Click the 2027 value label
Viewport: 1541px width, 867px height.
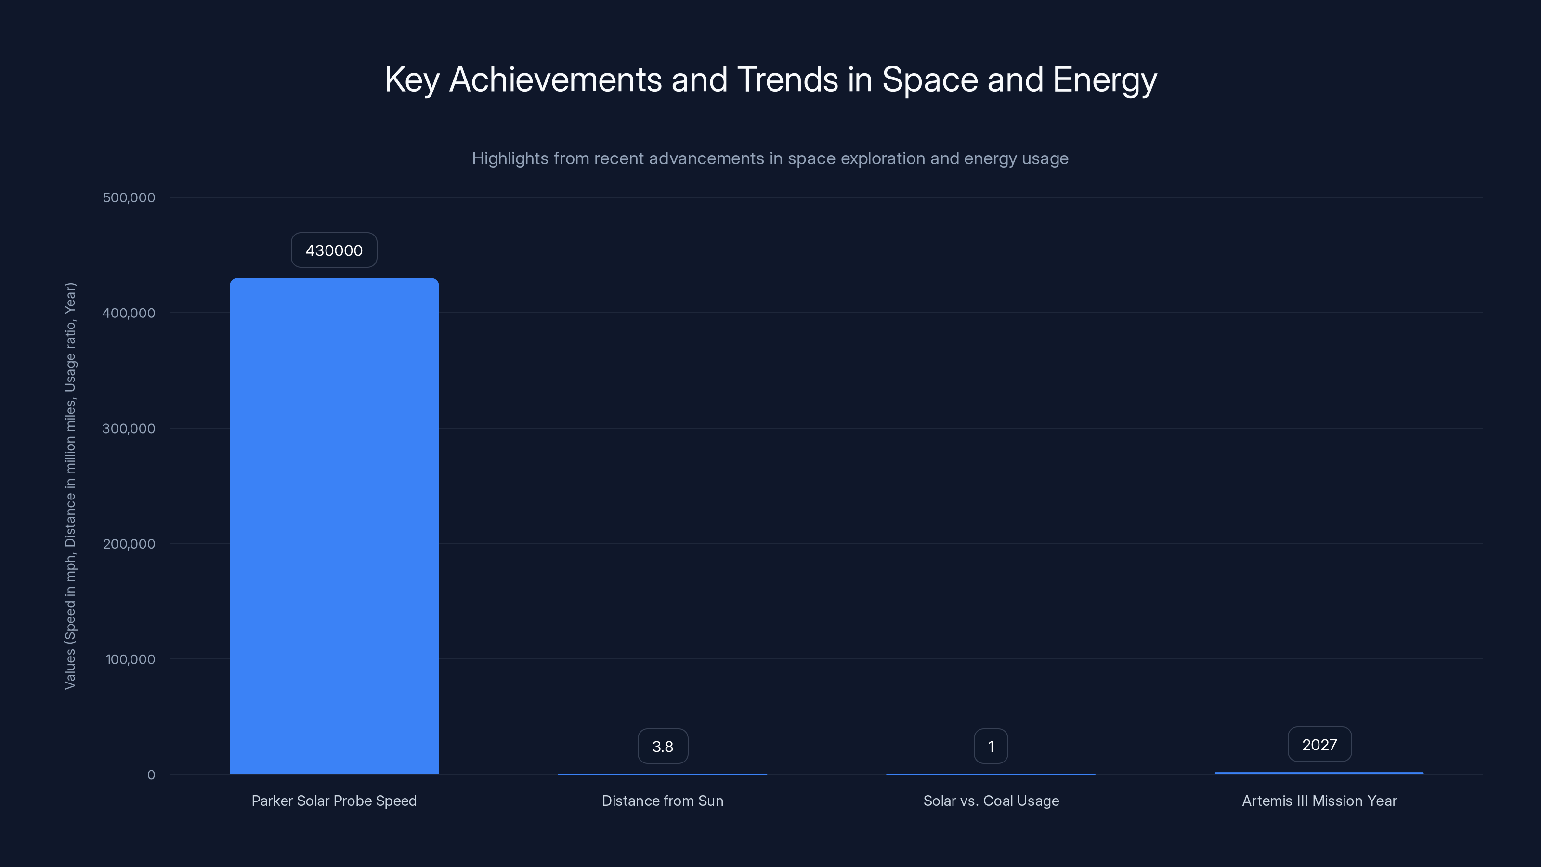tap(1319, 744)
